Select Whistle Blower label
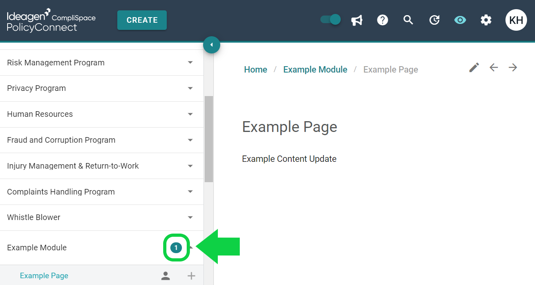The width and height of the screenshot is (535, 285). click(34, 217)
